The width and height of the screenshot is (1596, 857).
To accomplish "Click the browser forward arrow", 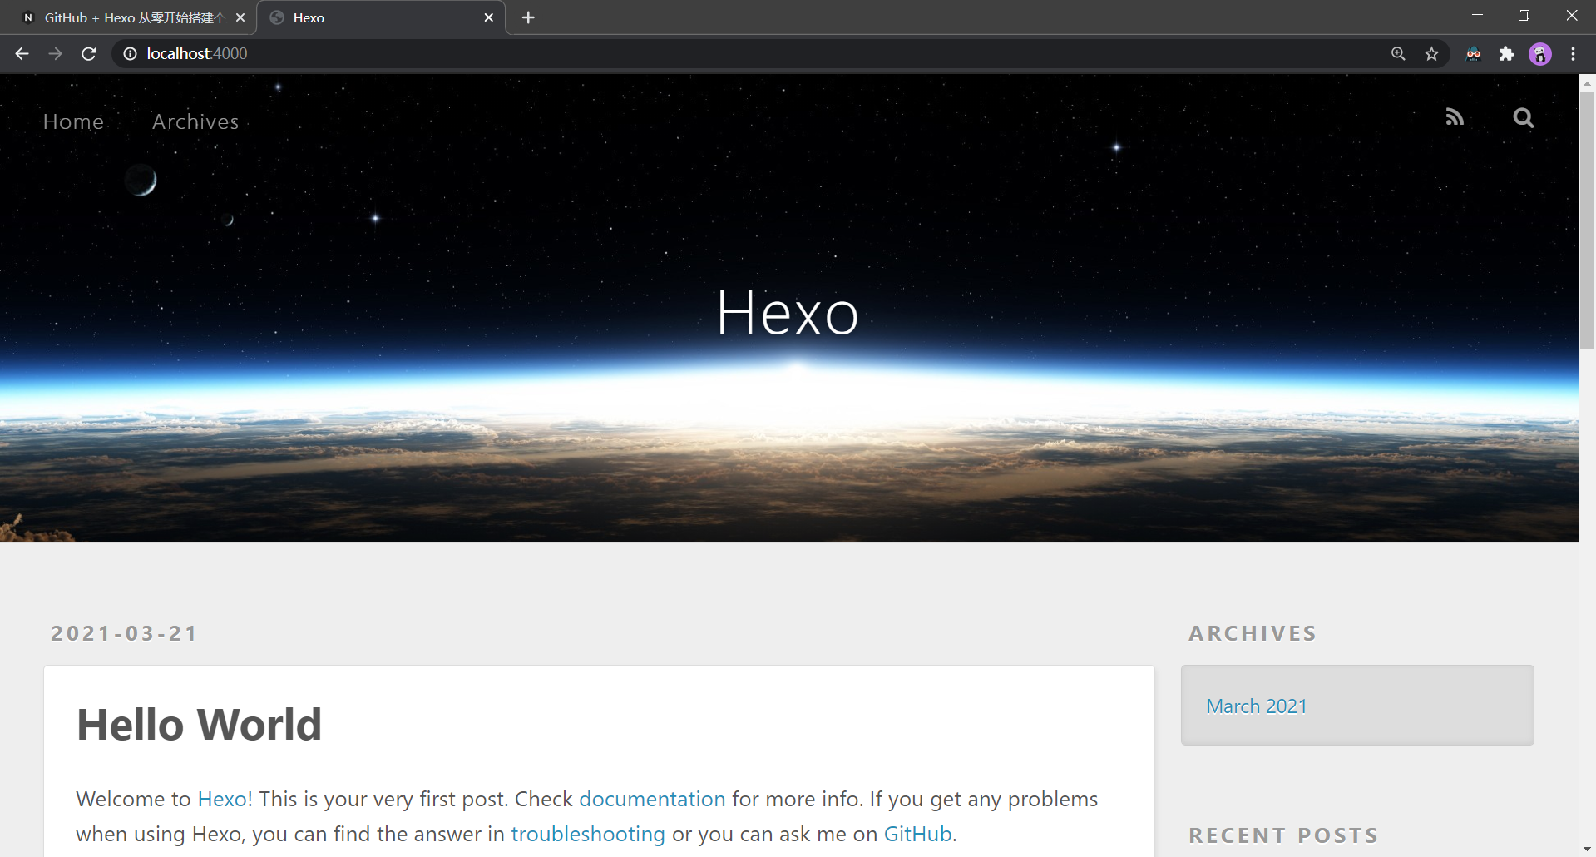I will pos(55,54).
